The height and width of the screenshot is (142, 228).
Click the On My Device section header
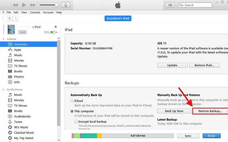15,90
